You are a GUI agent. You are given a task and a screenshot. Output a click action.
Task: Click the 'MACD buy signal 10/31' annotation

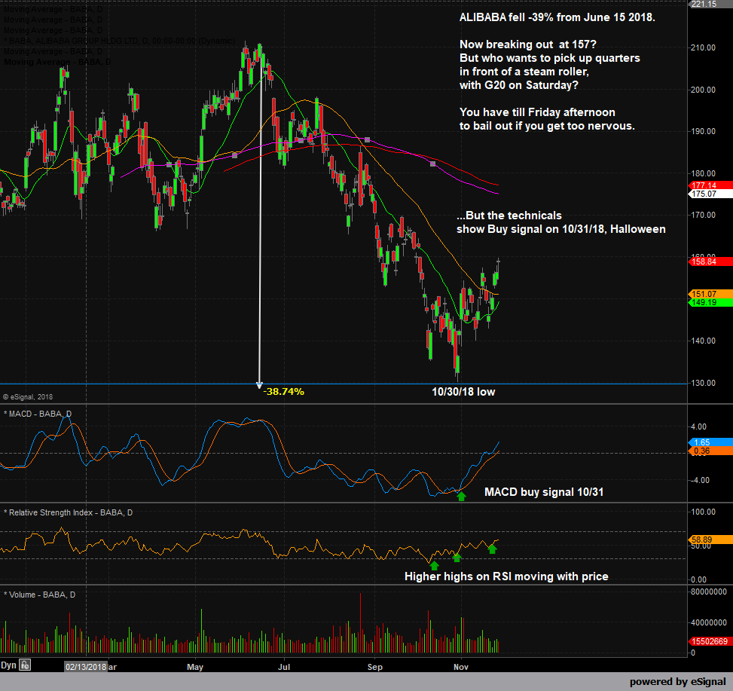pos(544,492)
